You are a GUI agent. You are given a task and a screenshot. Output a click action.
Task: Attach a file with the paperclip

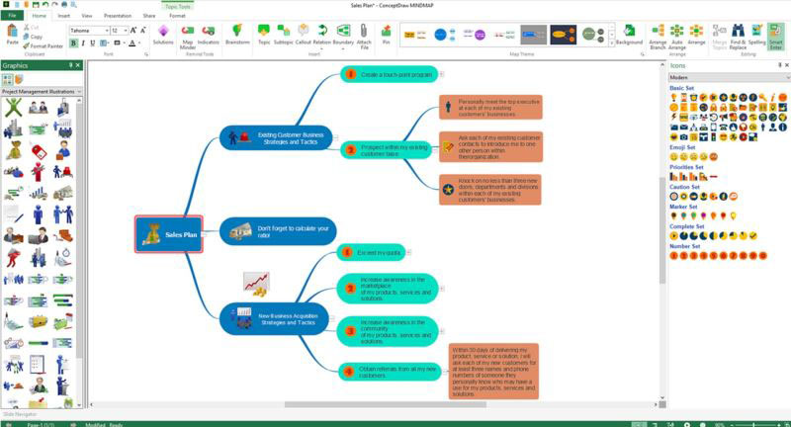click(364, 37)
